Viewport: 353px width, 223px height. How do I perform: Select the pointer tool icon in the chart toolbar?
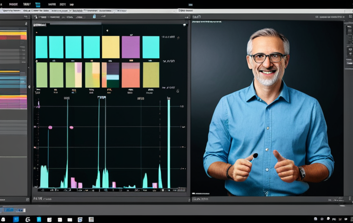click(36, 17)
